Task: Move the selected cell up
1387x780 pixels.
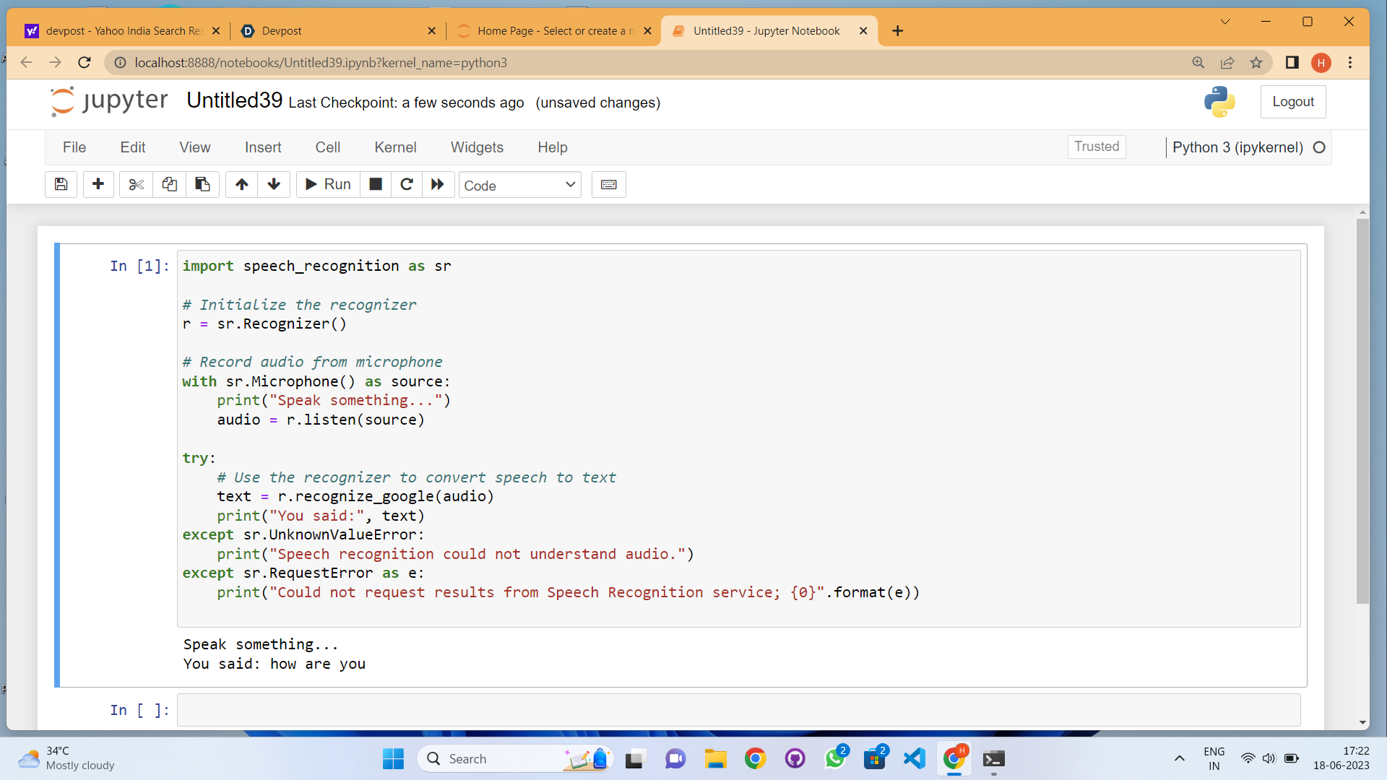Action: coord(242,185)
